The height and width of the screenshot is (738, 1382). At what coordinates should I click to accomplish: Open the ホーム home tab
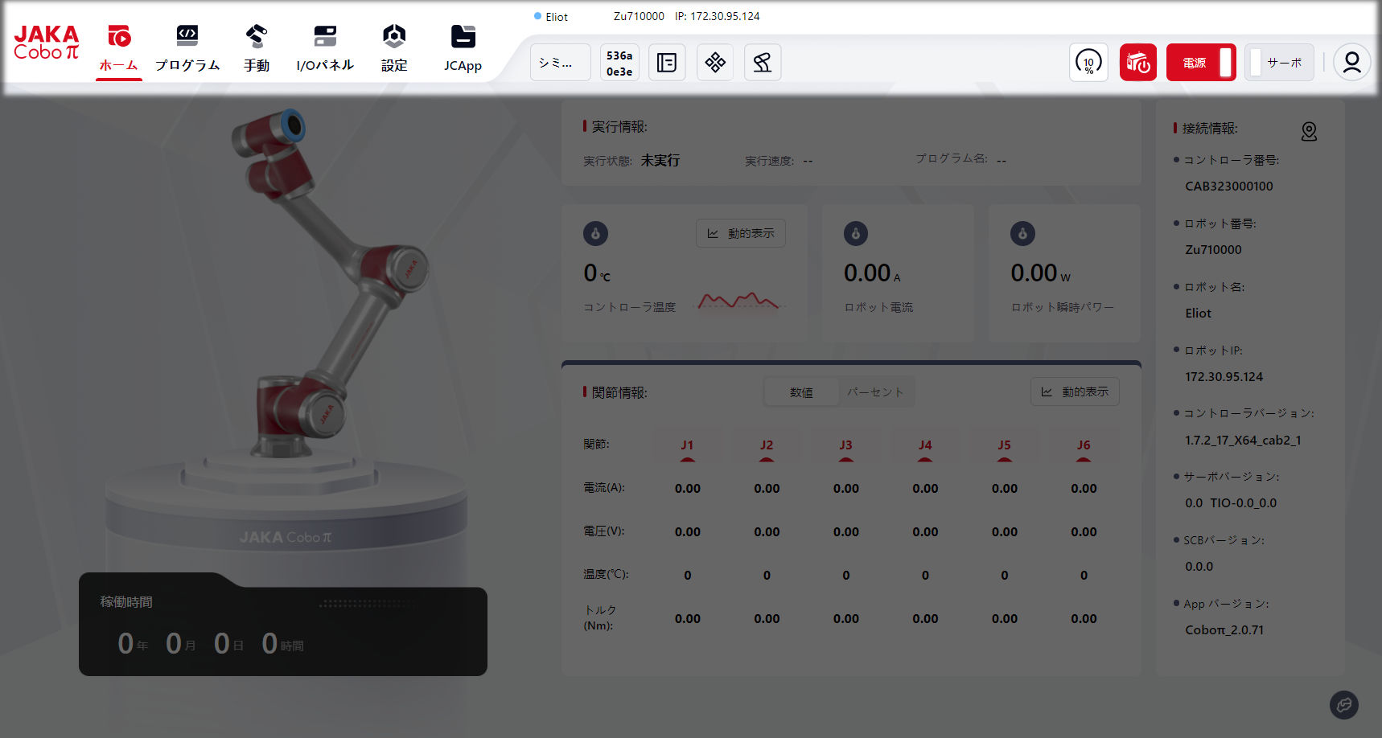pyautogui.click(x=118, y=48)
